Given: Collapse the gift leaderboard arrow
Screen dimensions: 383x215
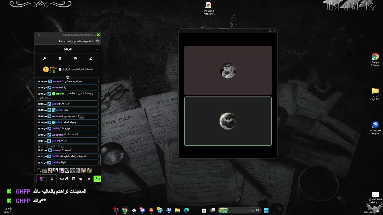Looking at the screenshot, I should coord(68,77).
